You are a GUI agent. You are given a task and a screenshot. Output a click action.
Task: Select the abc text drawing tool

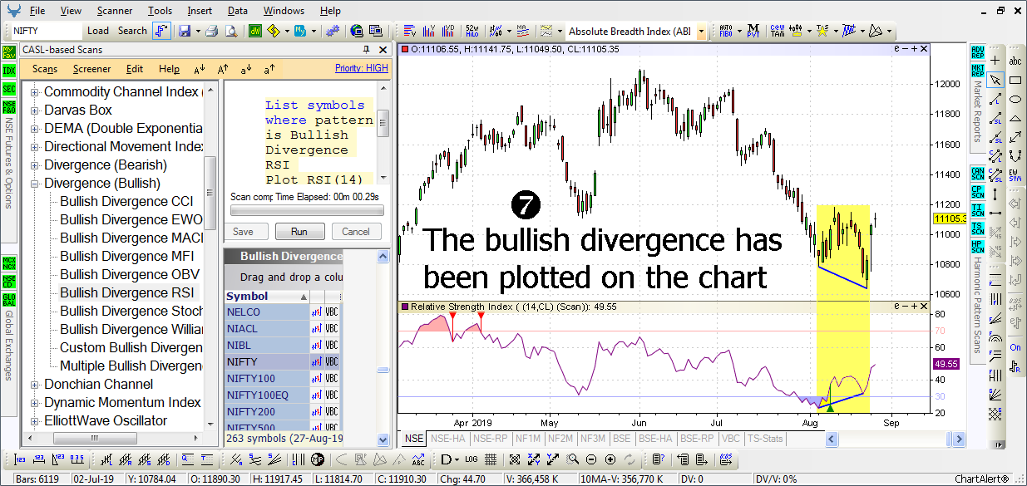tap(1015, 61)
